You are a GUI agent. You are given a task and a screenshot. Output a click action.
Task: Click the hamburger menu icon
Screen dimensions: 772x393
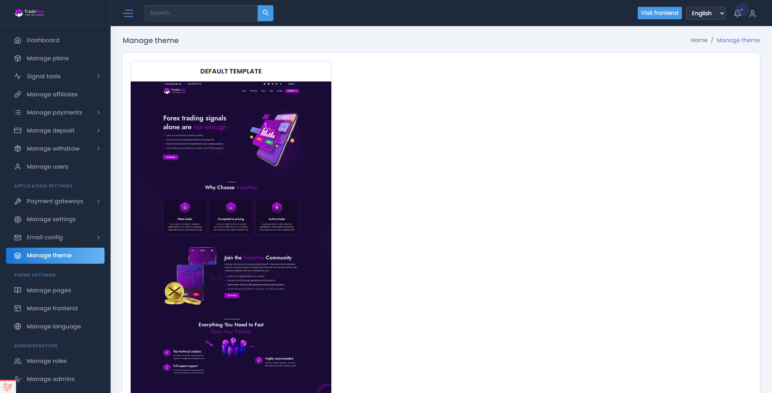[x=128, y=13]
